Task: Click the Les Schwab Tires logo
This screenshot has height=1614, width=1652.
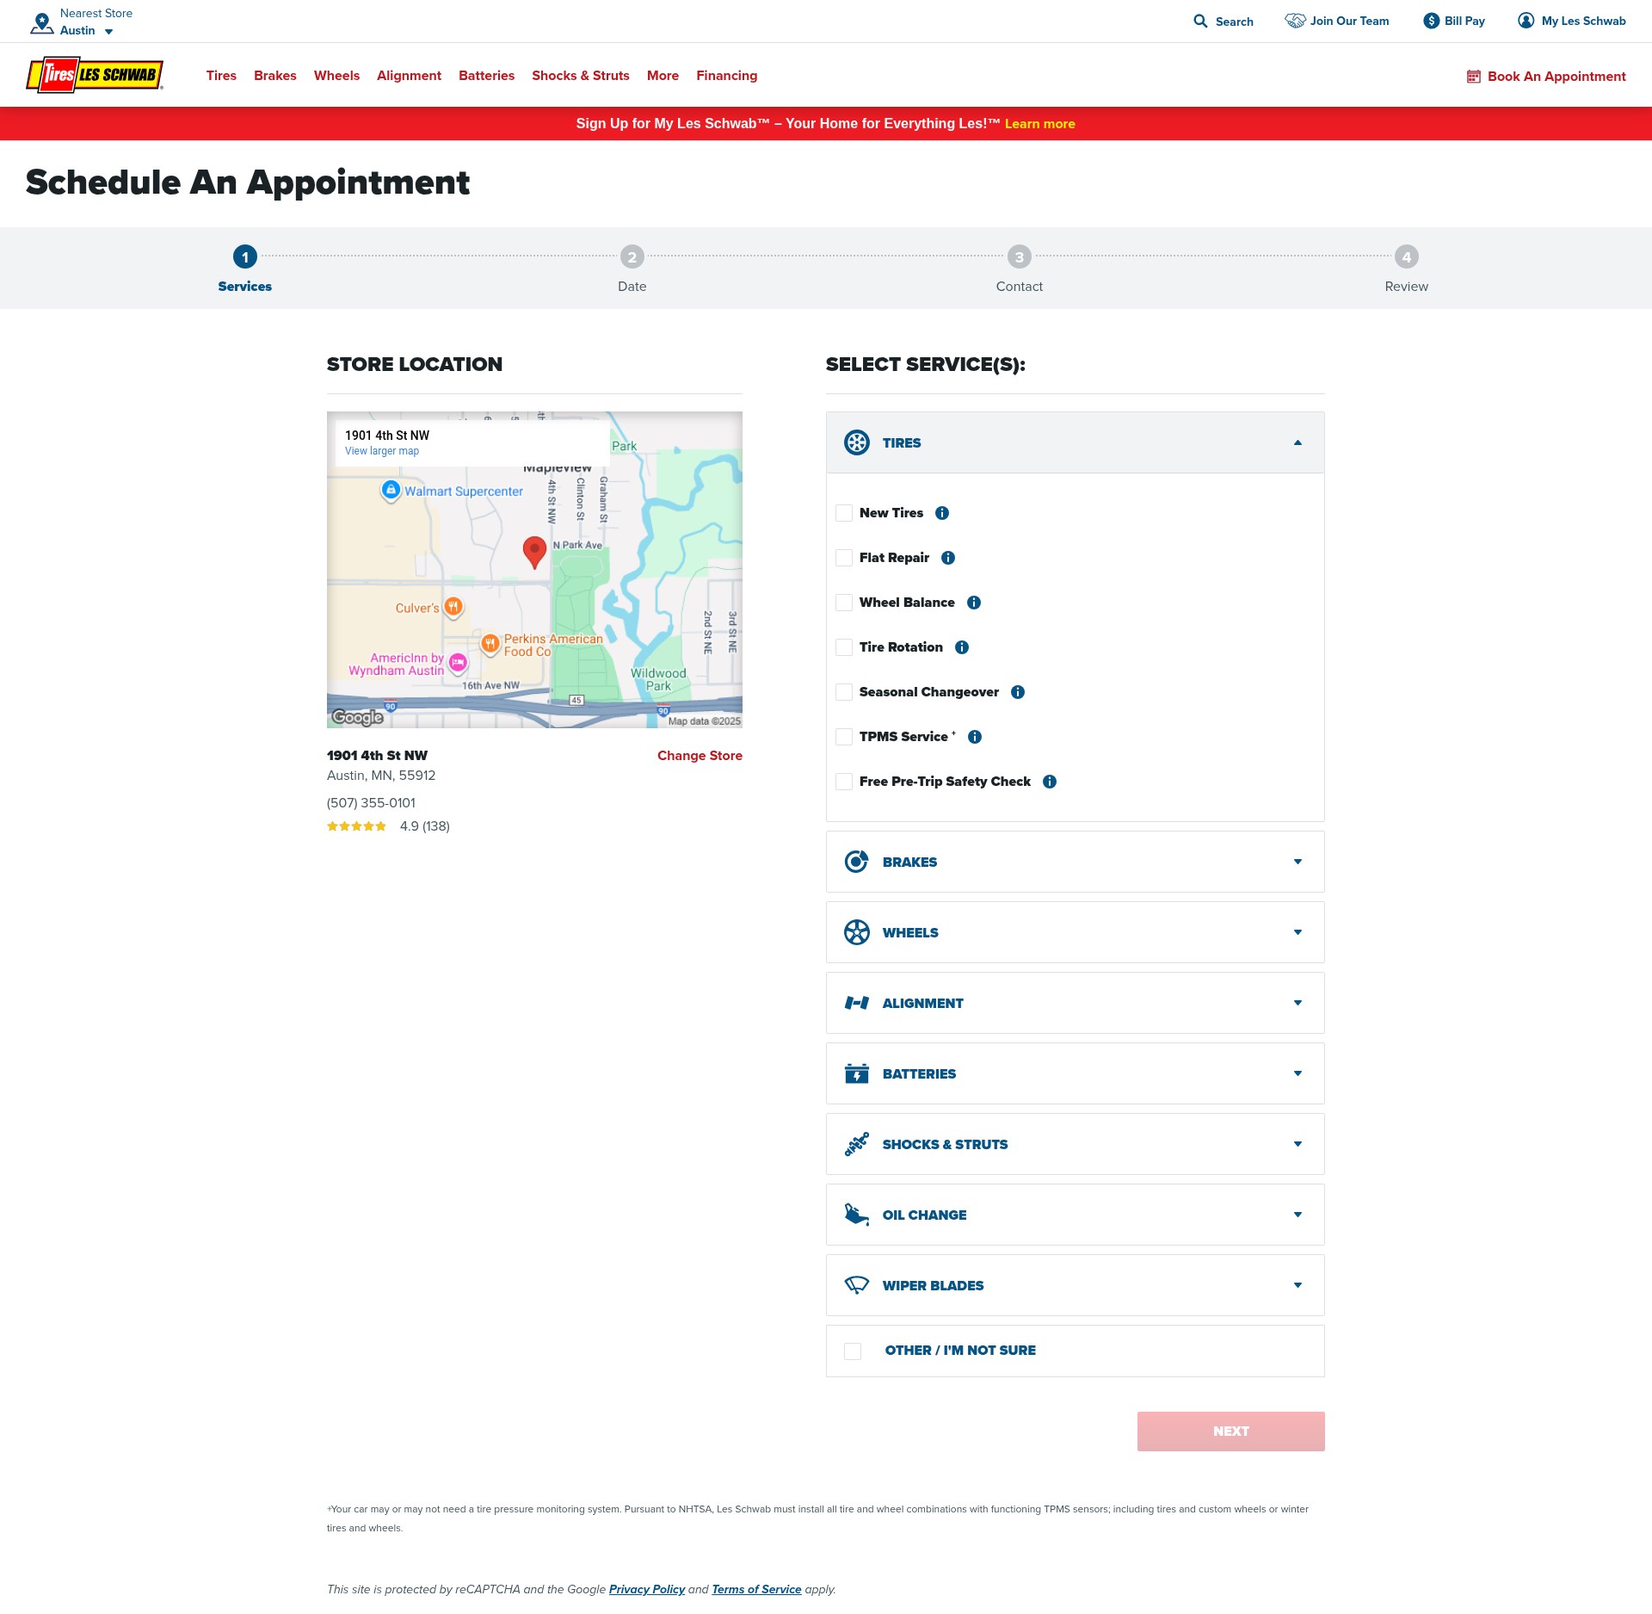Action: 95,75
